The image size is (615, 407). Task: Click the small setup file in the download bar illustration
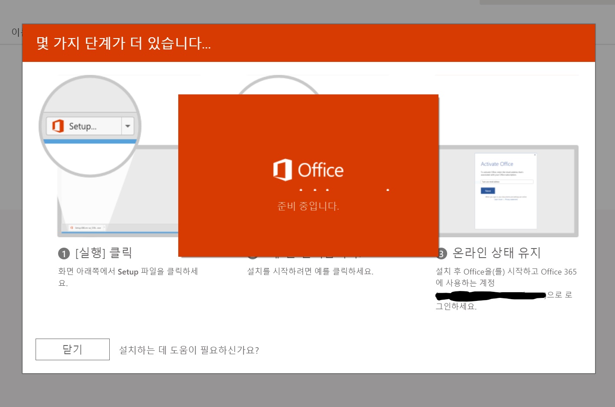pos(88,227)
